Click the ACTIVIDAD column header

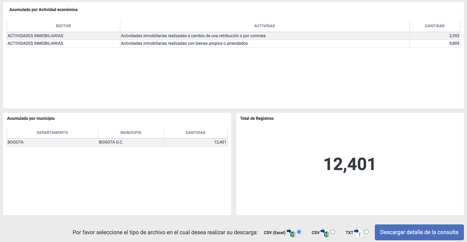[x=264, y=26]
